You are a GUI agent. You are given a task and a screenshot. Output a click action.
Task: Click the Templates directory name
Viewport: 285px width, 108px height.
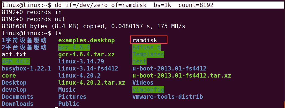point(148,54)
